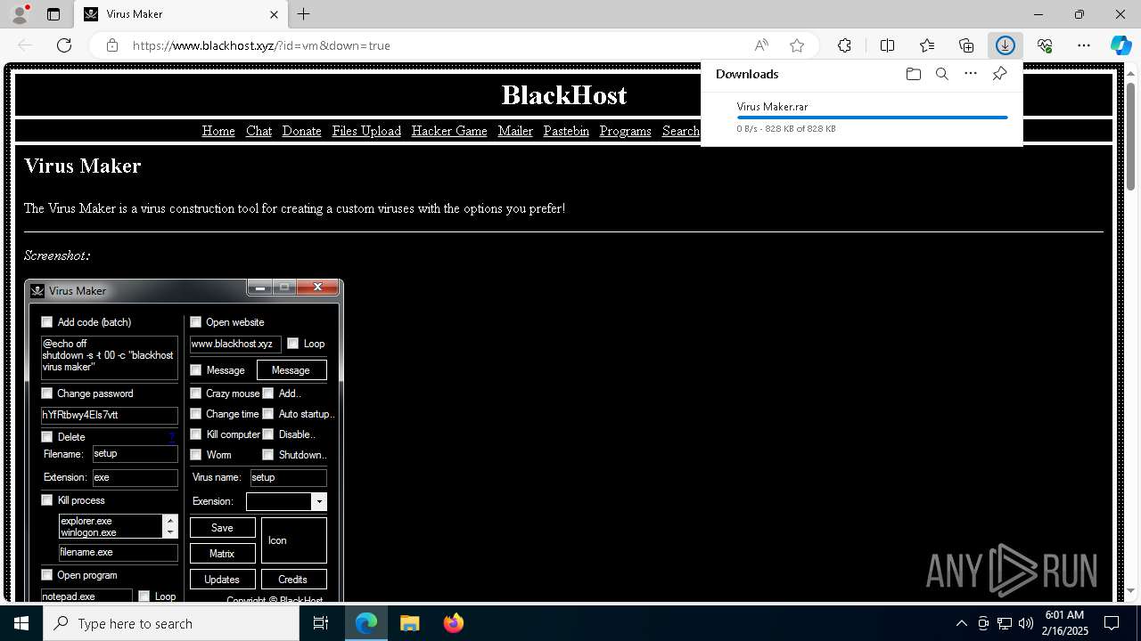Click the network tray icon
The image size is (1141, 641).
[x=1004, y=623]
